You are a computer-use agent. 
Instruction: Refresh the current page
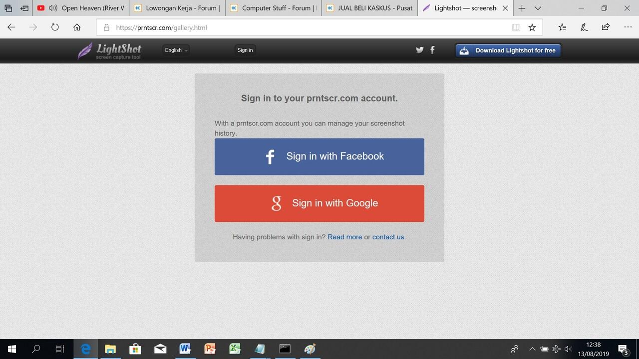pos(55,27)
